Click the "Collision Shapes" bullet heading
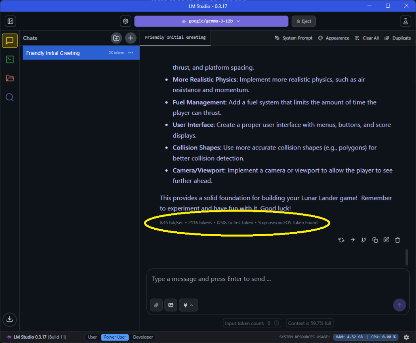416x343 pixels. tap(197, 148)
